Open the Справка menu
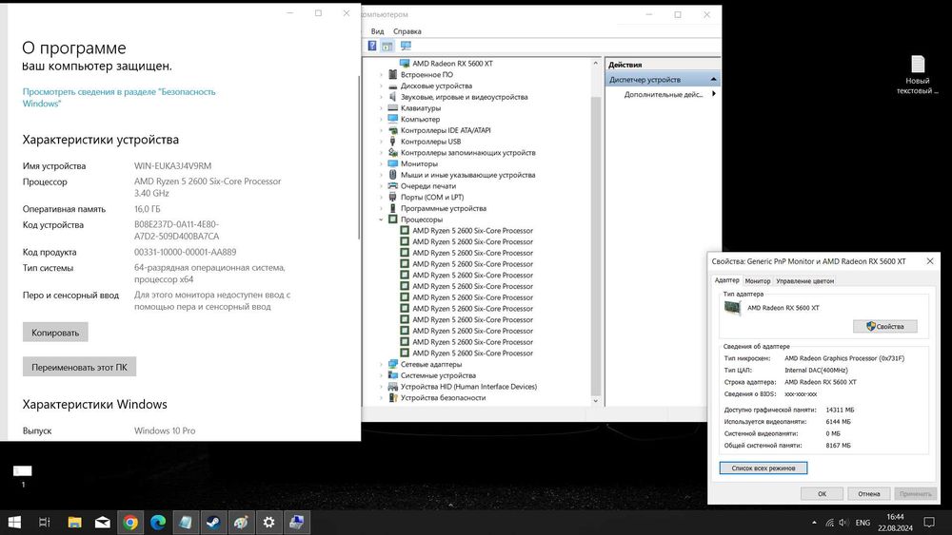 [x=407, y=31]
